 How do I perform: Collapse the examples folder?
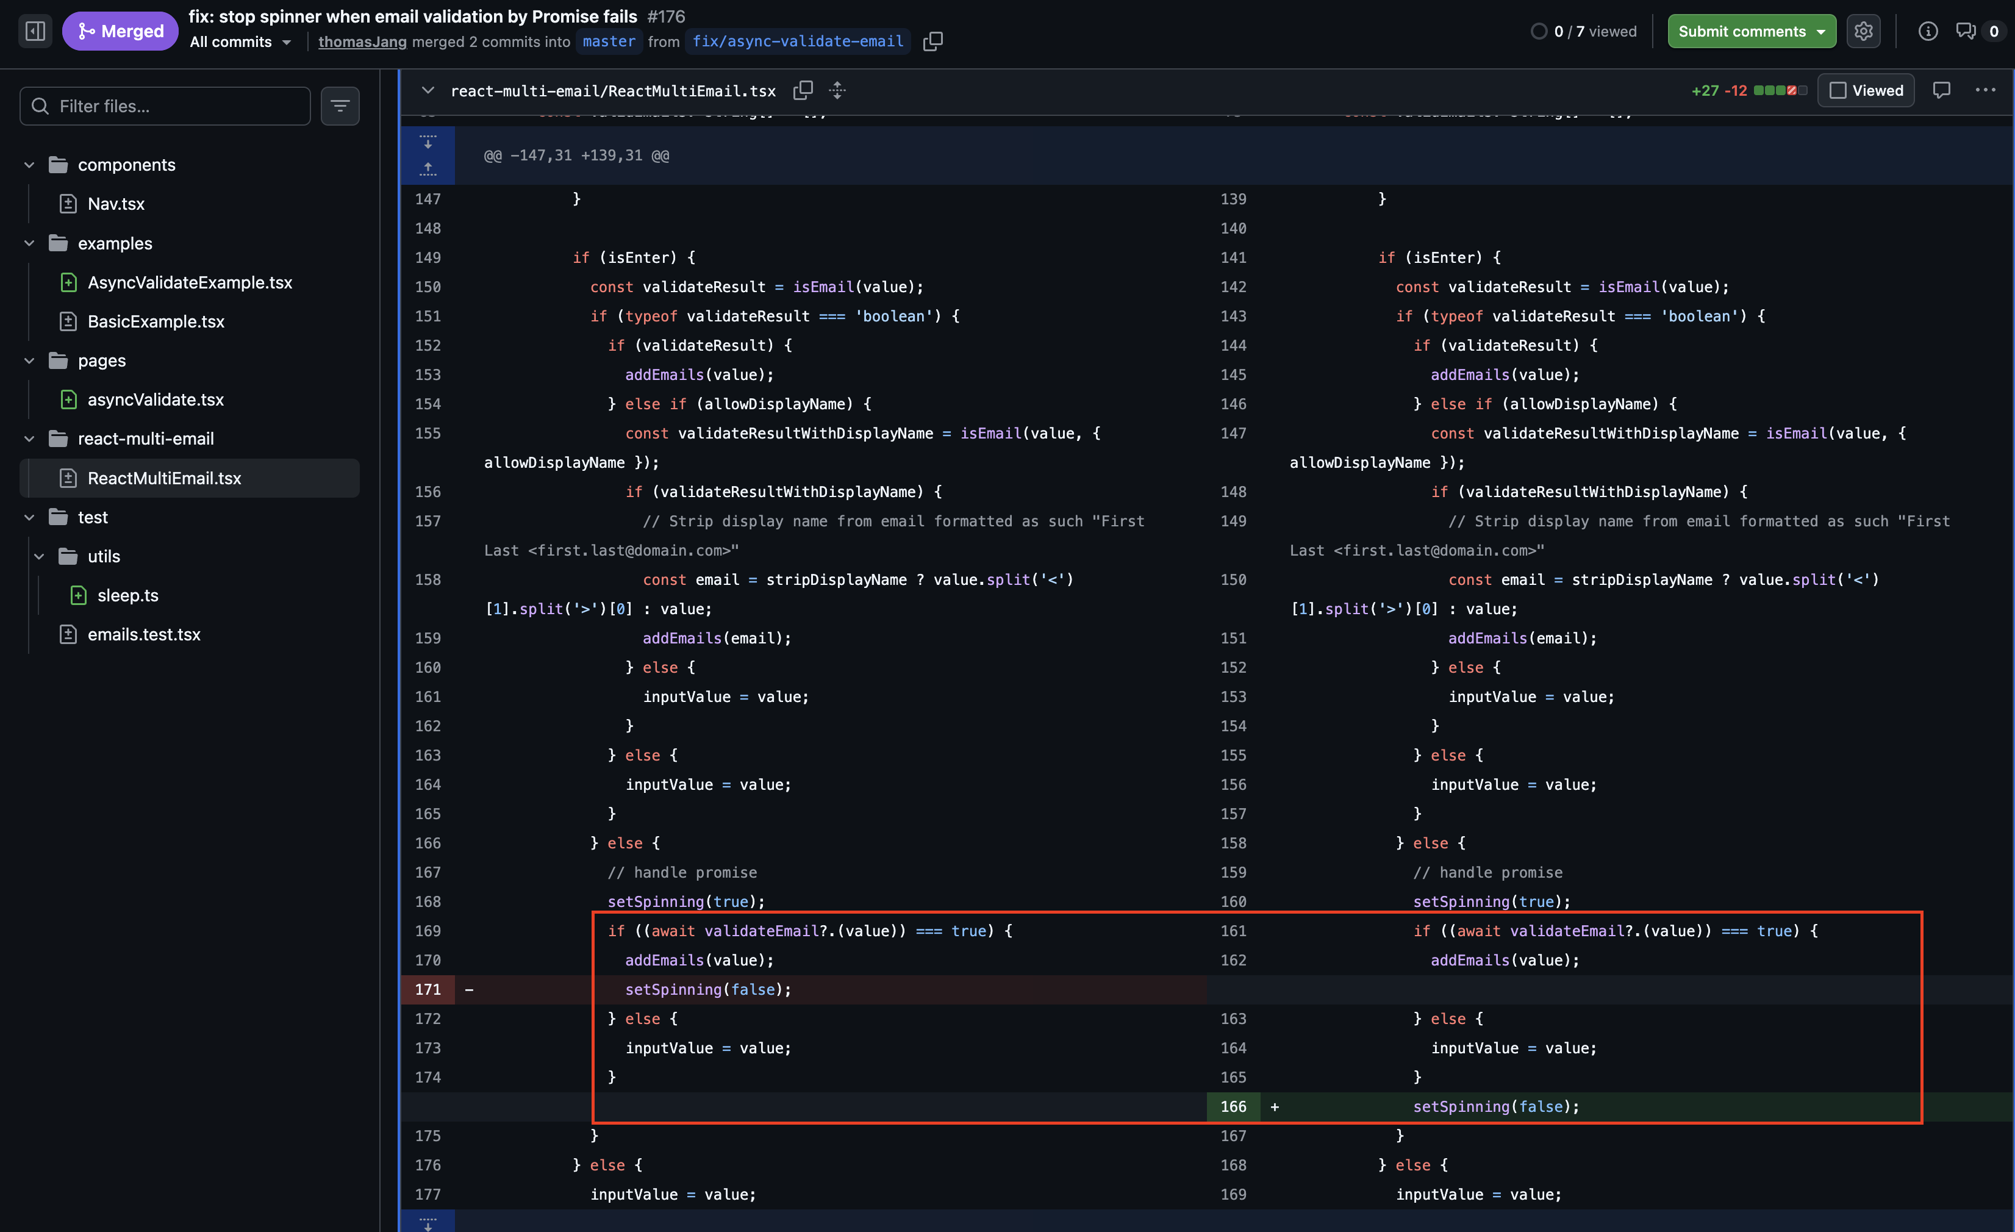coord(29,244)
